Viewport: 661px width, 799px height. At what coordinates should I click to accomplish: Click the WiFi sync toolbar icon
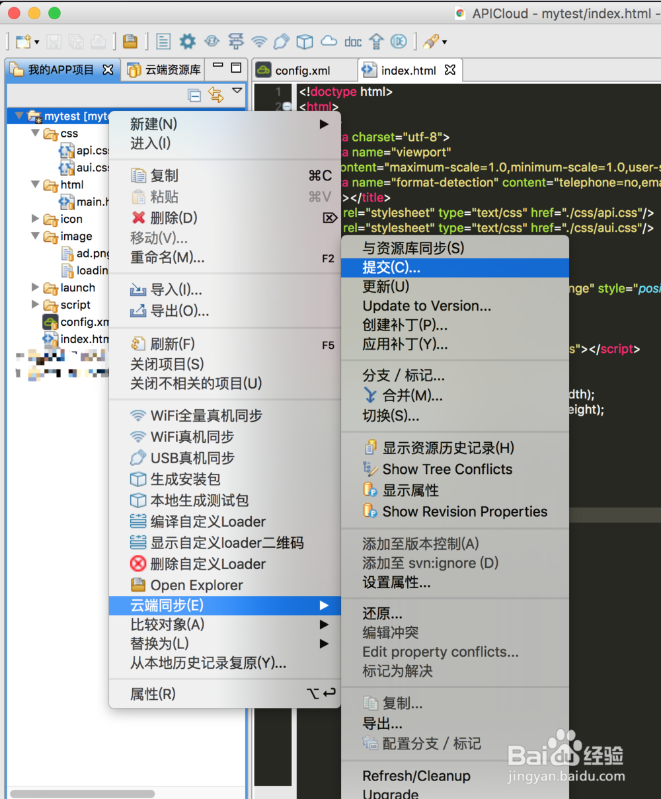click(x=259, y=42)
